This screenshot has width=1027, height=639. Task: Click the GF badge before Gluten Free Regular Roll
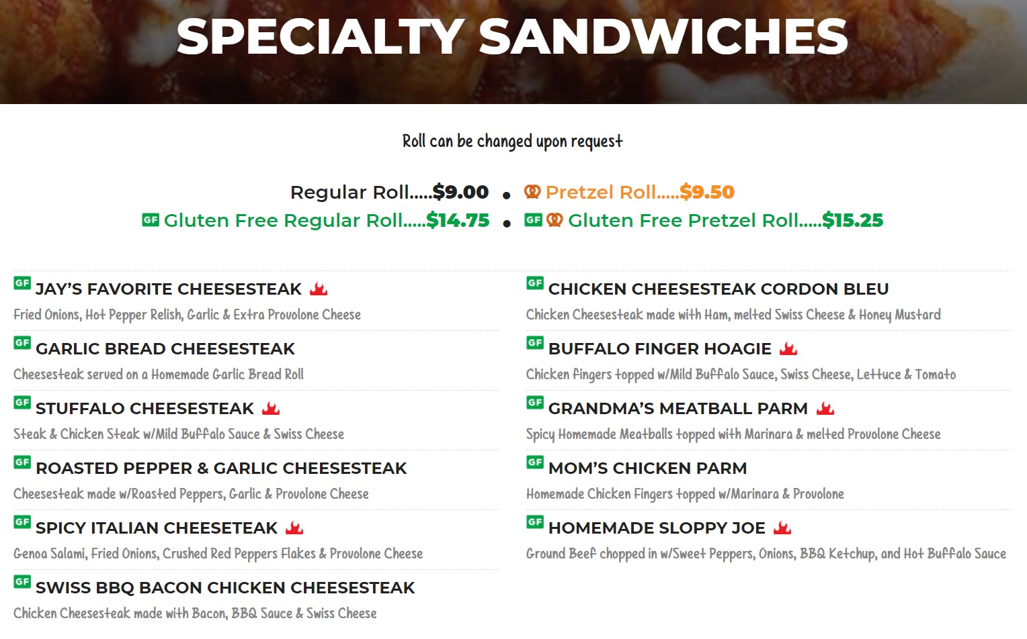click(x=151, y=220)
